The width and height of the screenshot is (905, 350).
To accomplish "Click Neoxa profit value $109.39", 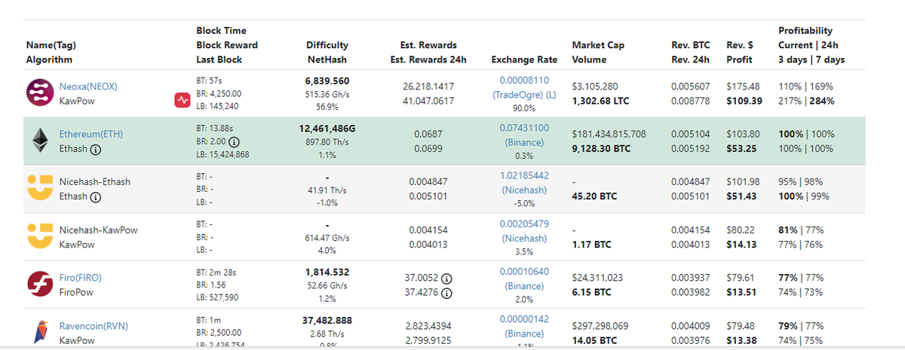I will click(x=744, y=101).
